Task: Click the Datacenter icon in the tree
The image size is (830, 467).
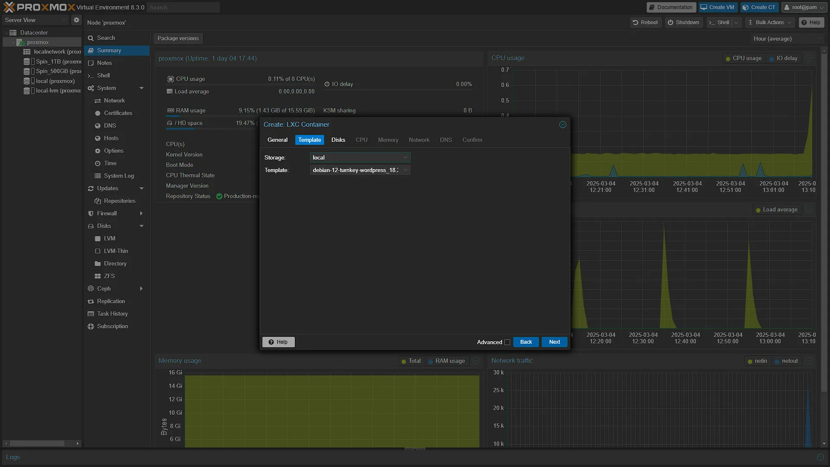Action: (x=13, y=32)
